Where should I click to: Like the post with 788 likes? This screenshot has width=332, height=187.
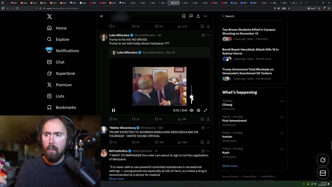click(x=159, y=142)
